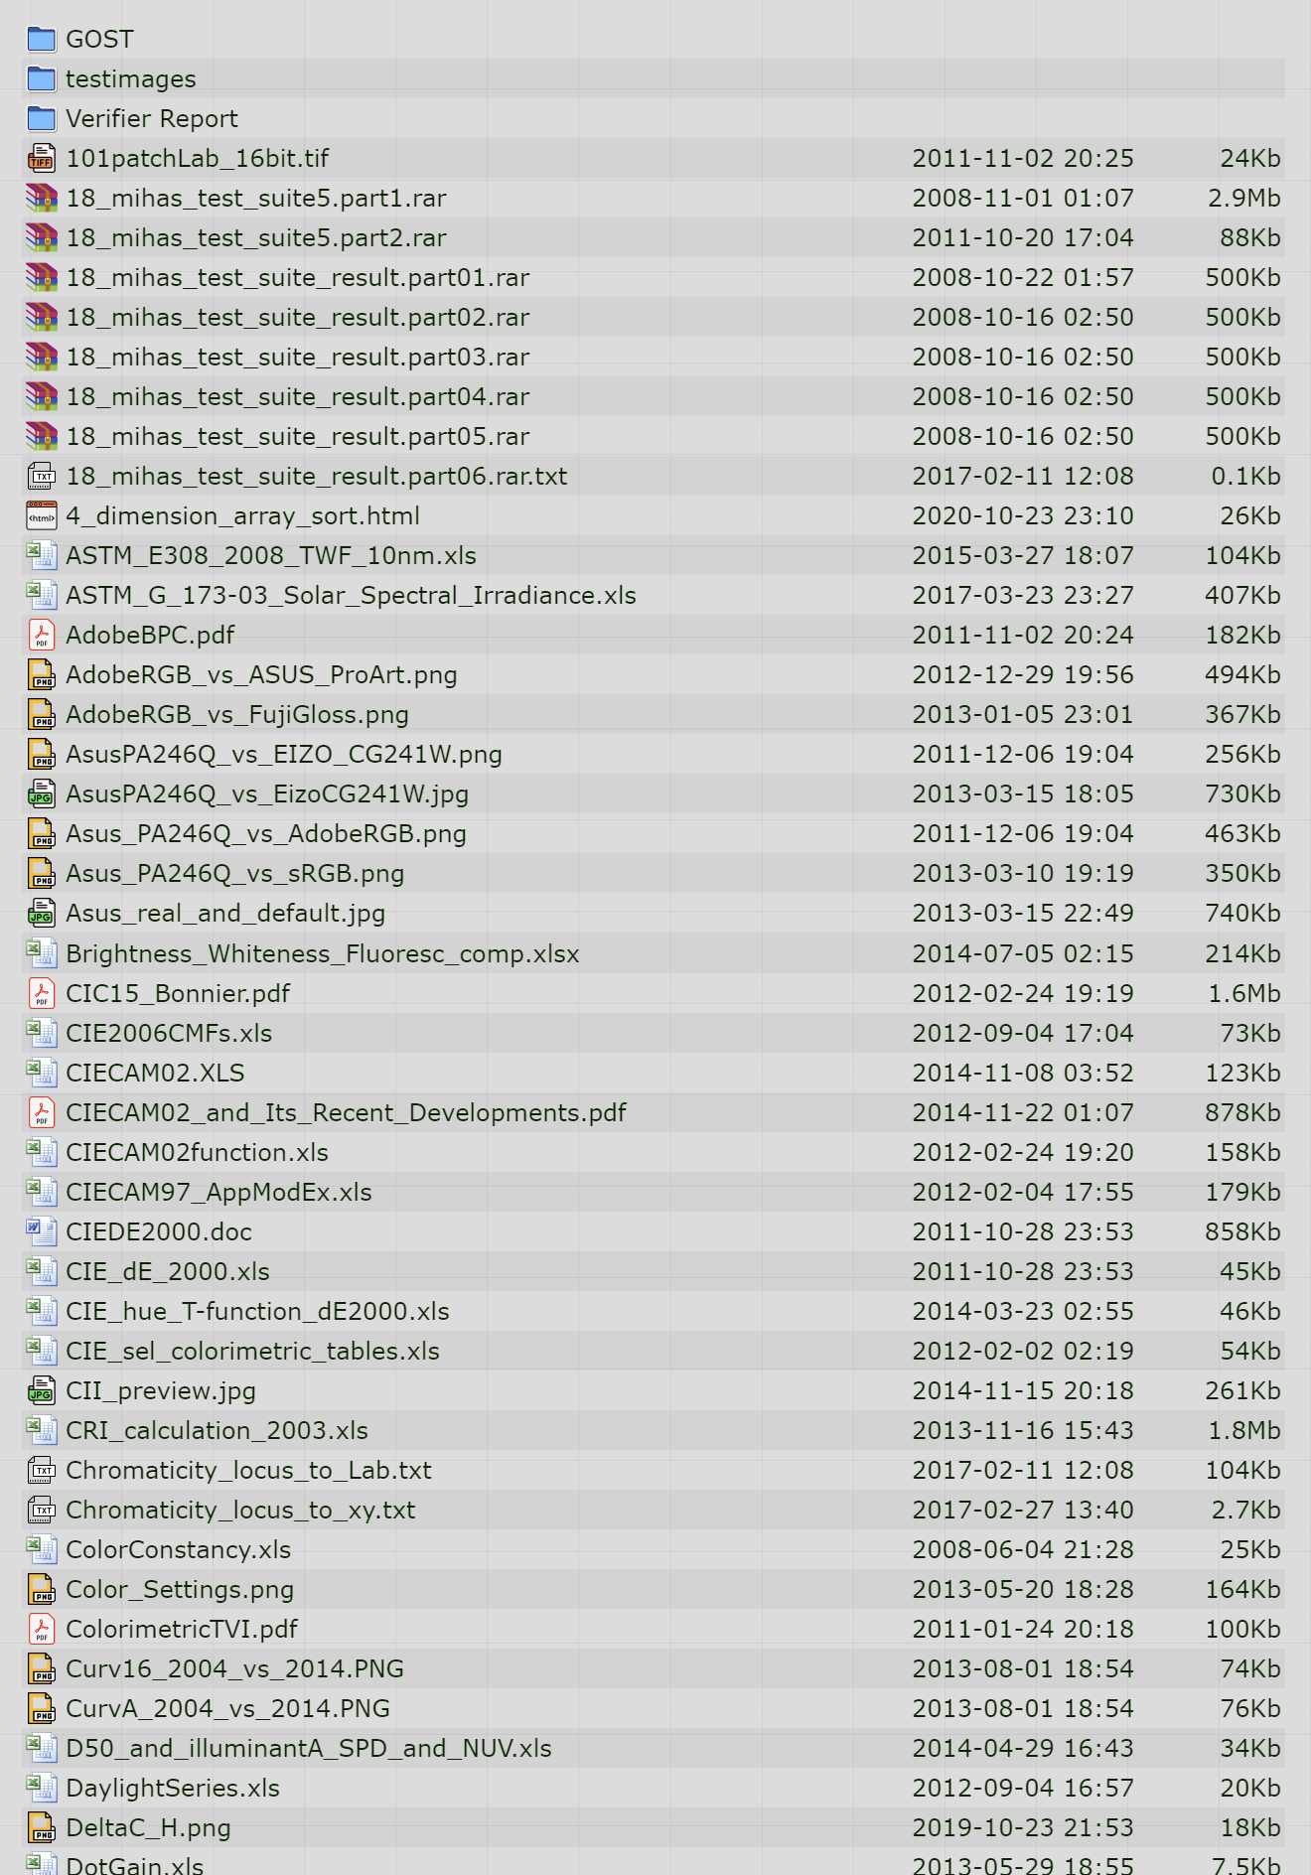Open Asus_PA246Q_vs_sRGB.png file
The height and width of the screenshot is (1875, 1311).
(x=235, y=873)
